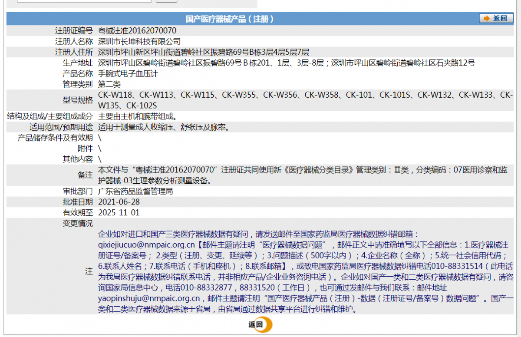
Task: Select the remark text beginning with 本文件与
Action: [303, 175]
